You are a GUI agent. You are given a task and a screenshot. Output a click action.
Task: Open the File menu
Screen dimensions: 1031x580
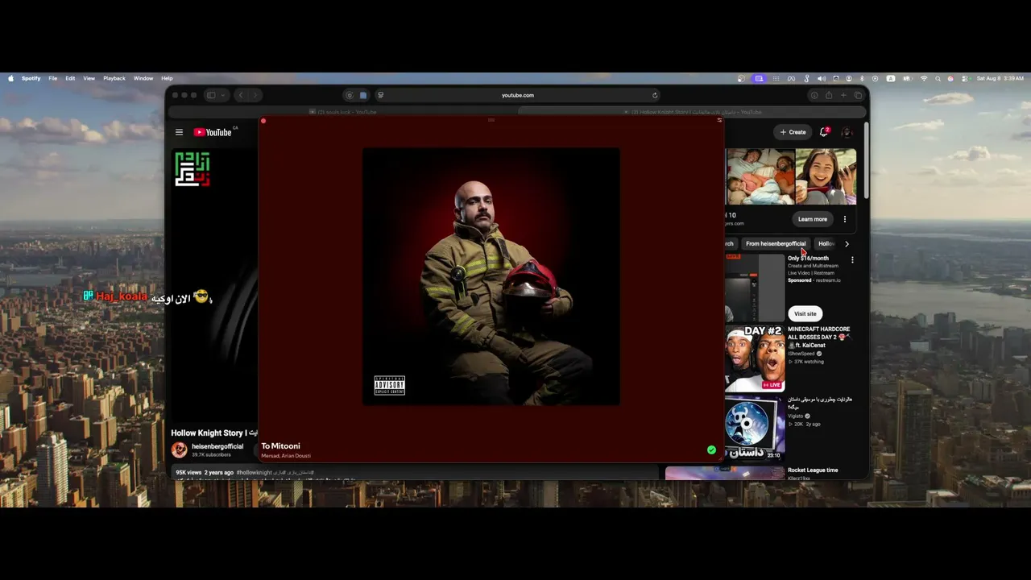point(52,78)
